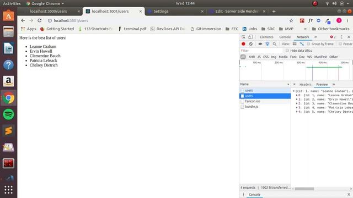Click the f? extension icon
The width and height of the screenshot is (353, 198).
(310, 21)
